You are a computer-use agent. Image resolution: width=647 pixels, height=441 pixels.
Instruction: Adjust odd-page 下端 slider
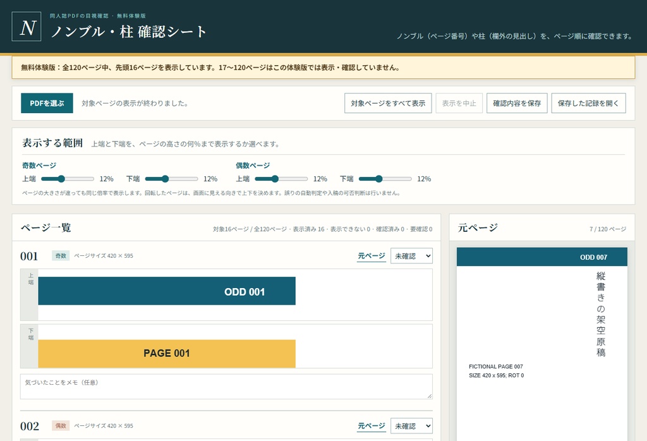pos(172,179)
